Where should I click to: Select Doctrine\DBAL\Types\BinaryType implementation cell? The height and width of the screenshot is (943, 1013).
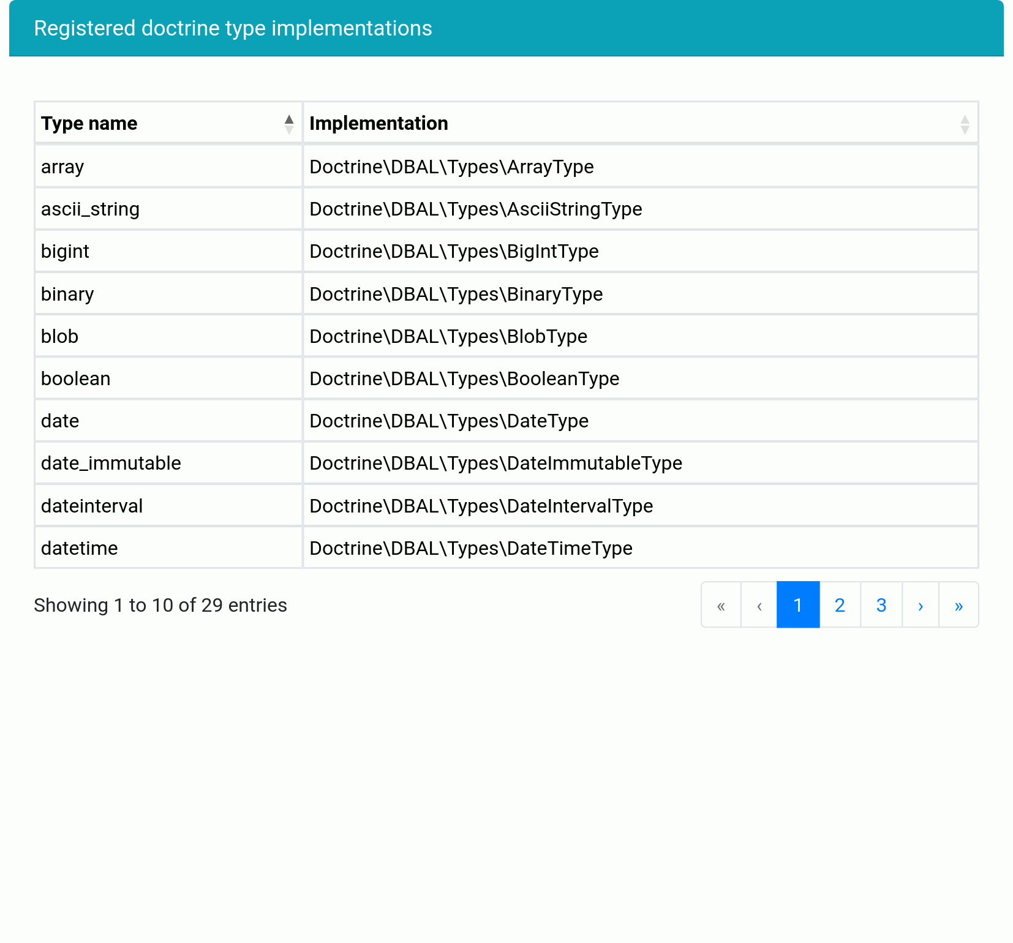coord(641,294)
